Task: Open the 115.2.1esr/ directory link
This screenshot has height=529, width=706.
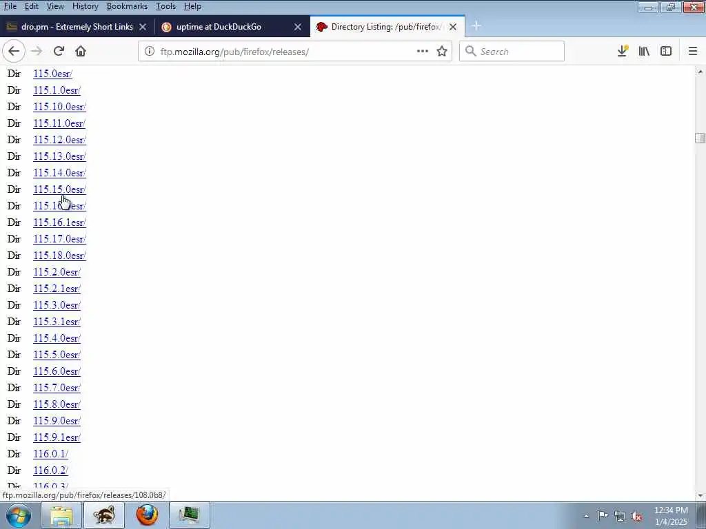Action: [57, 289]
